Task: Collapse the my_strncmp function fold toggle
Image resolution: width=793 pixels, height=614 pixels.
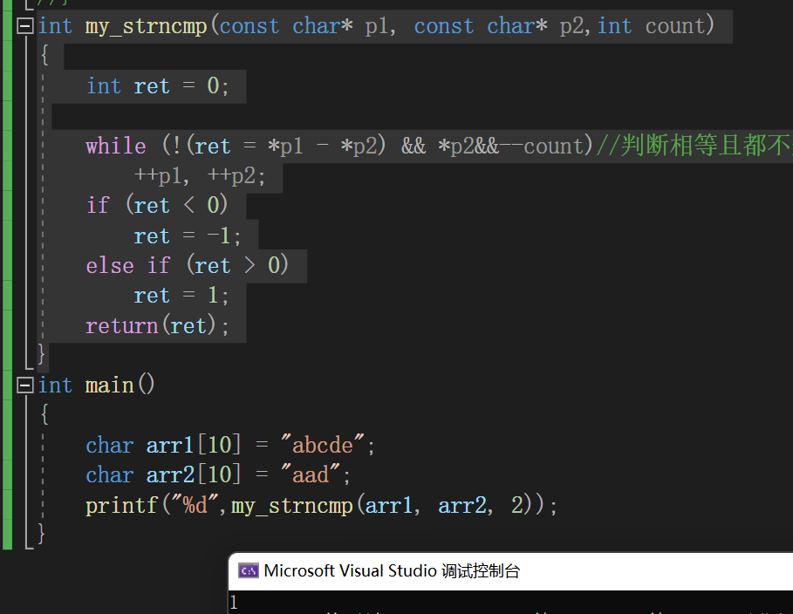Action: [x=25, y=26]
